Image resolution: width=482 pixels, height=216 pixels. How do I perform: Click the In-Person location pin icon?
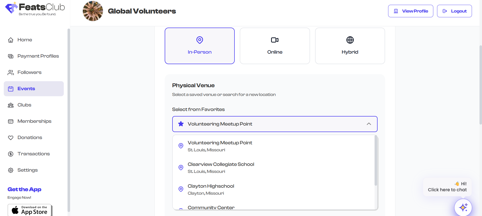tap(200, 40)
